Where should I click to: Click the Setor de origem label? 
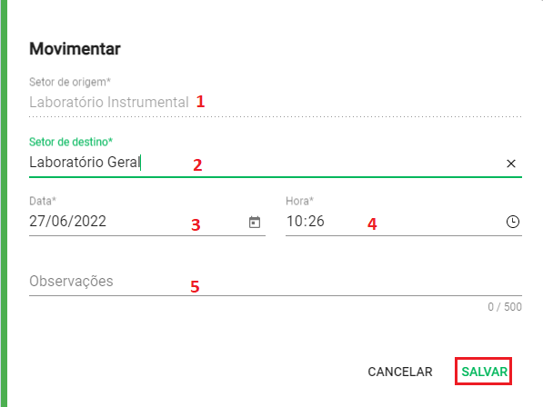point(70,83)
